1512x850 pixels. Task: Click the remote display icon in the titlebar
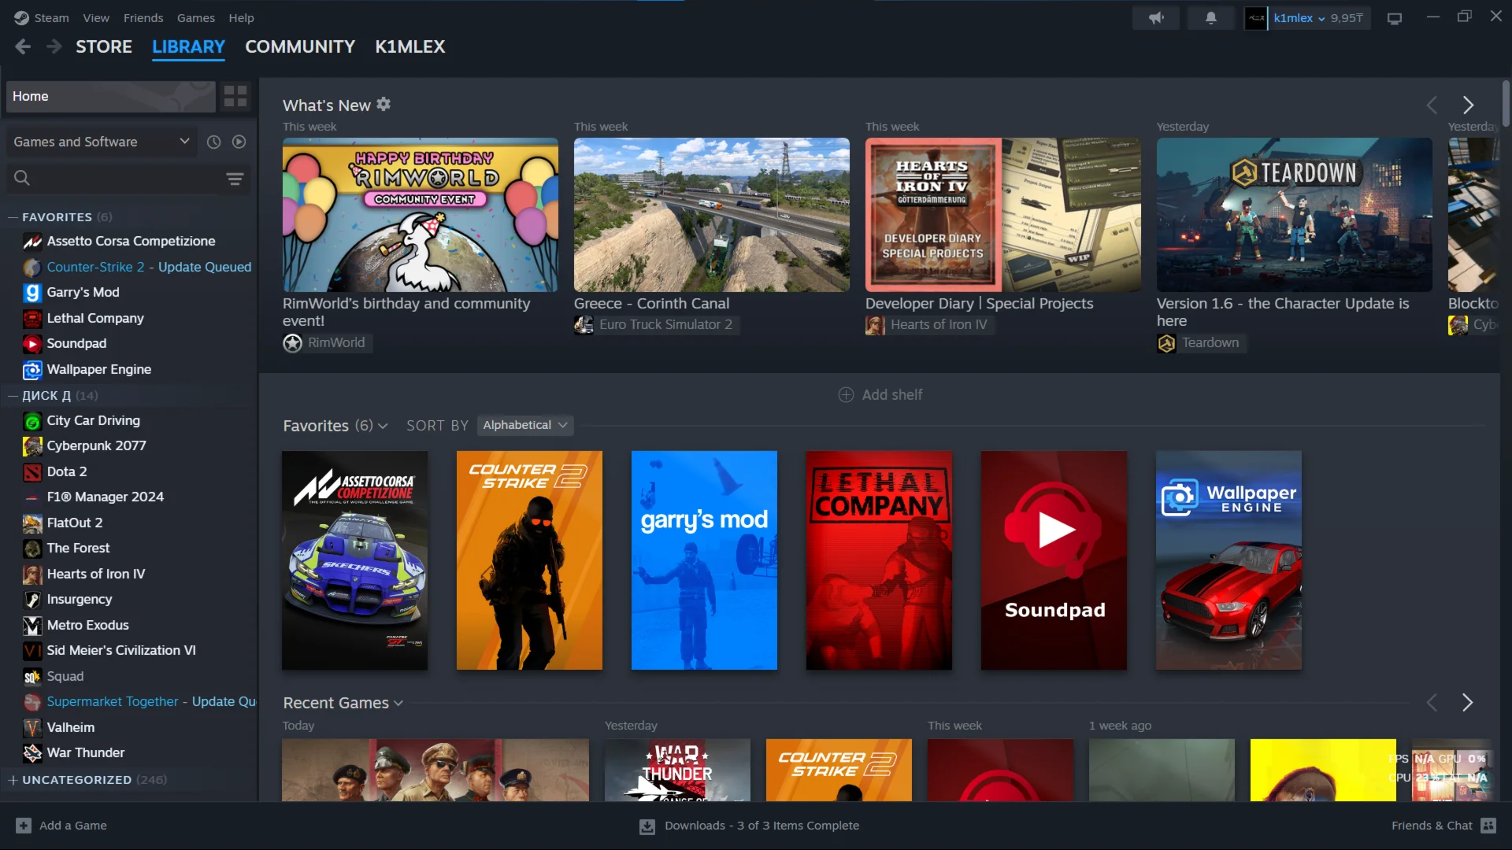[x=1395, y=17]
